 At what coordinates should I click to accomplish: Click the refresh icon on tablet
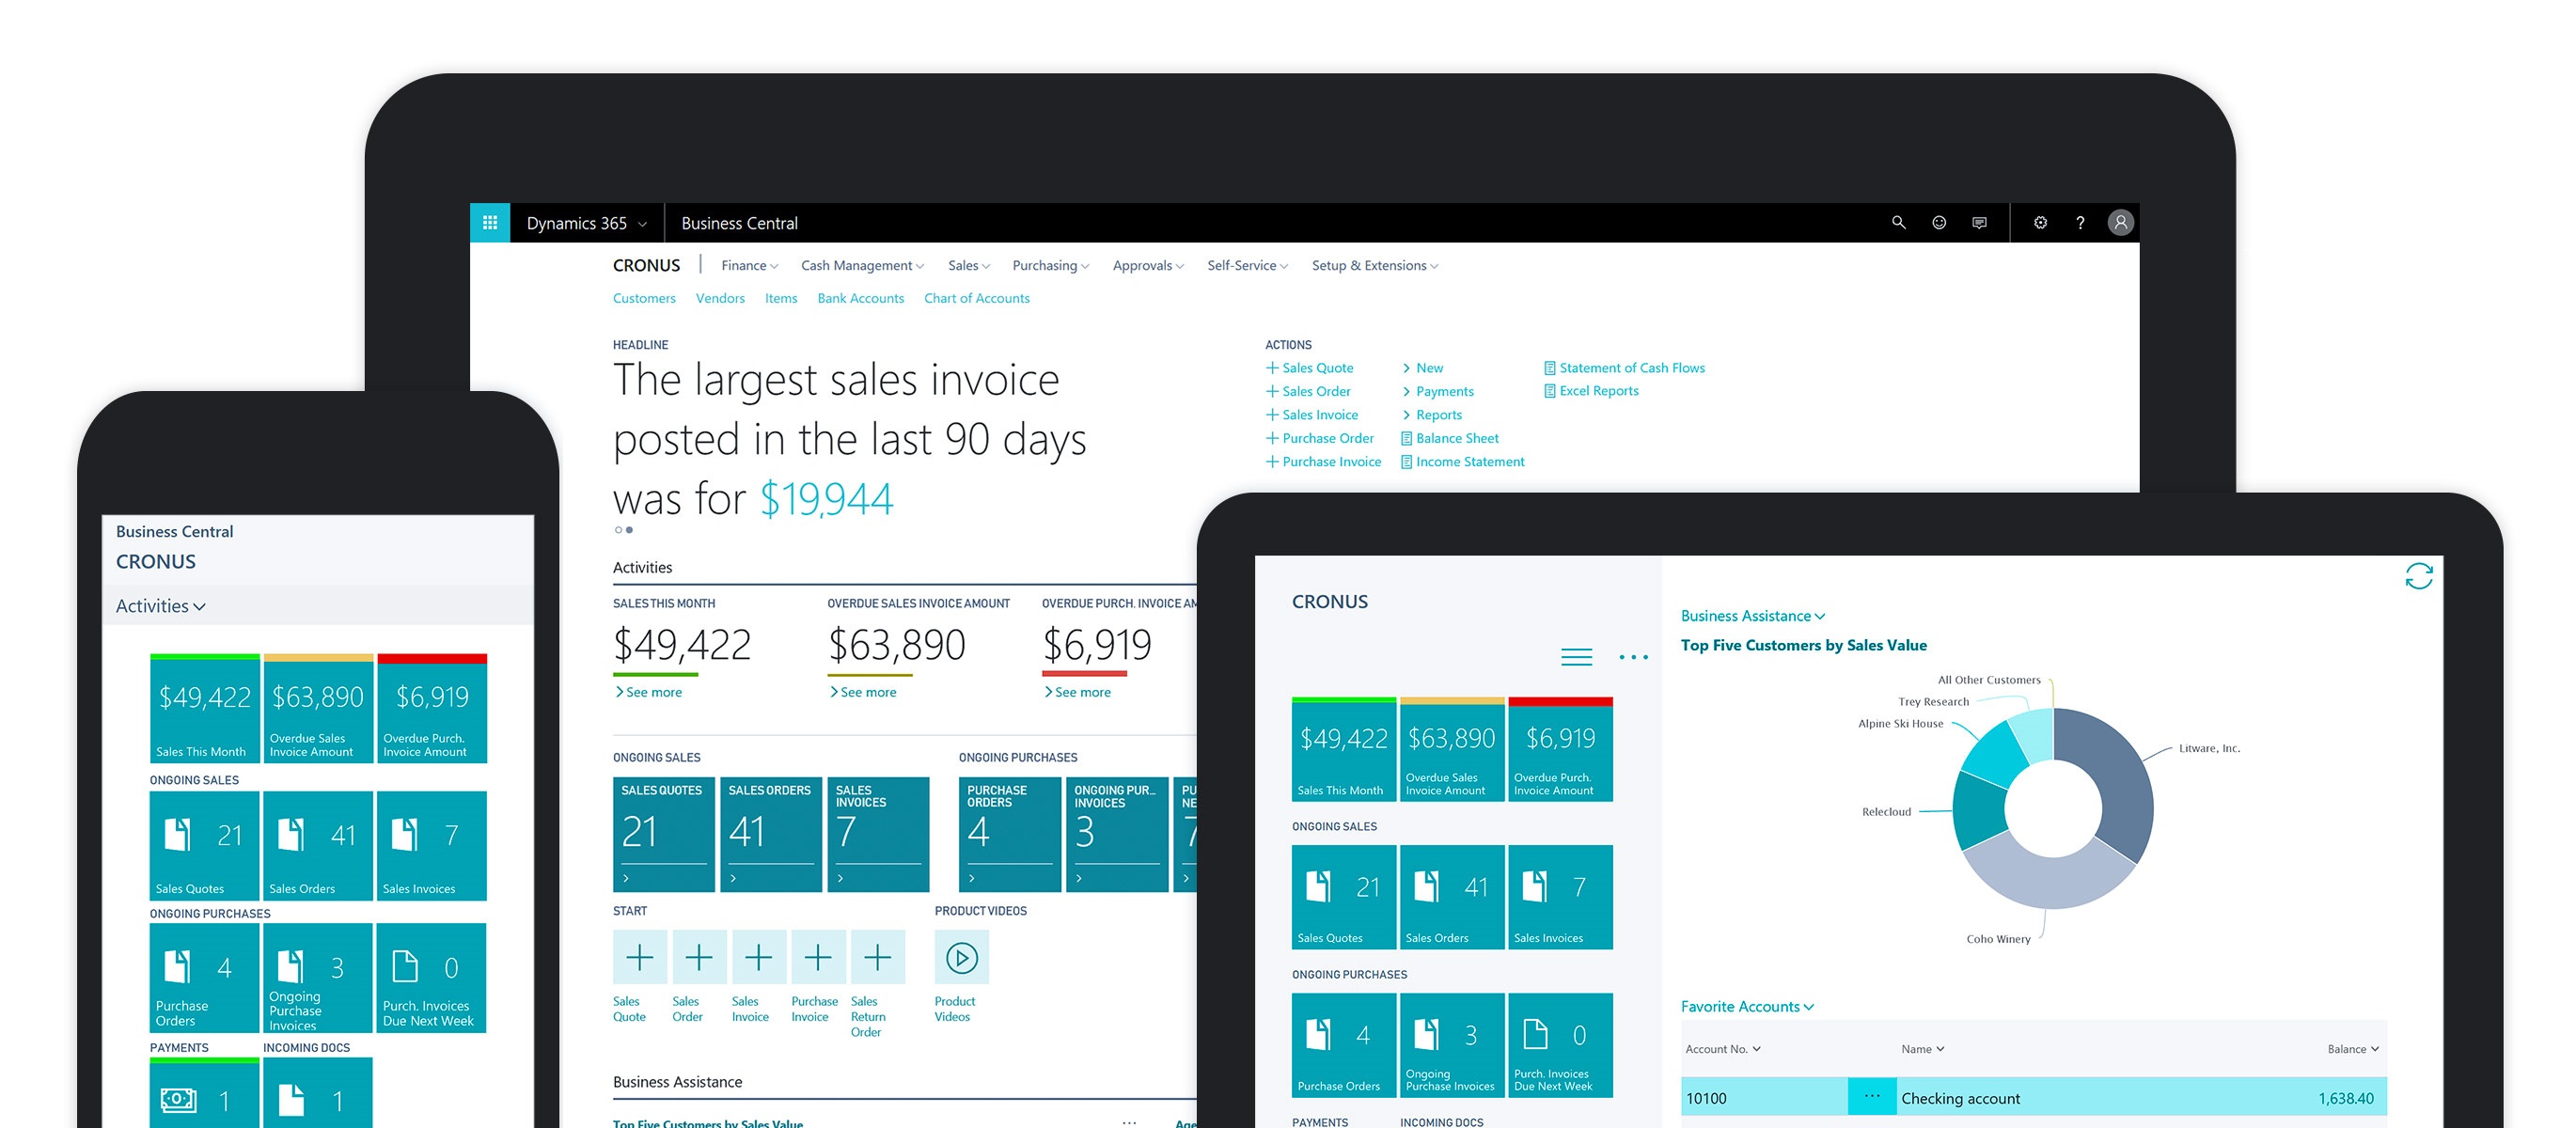point(2418,576)
